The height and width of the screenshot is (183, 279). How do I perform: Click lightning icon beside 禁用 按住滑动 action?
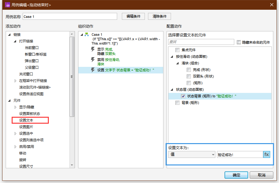tap(93, 59)
